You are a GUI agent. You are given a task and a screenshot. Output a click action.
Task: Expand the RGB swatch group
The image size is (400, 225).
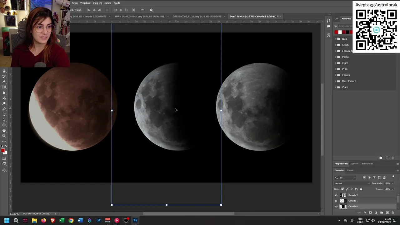(335, 39)
